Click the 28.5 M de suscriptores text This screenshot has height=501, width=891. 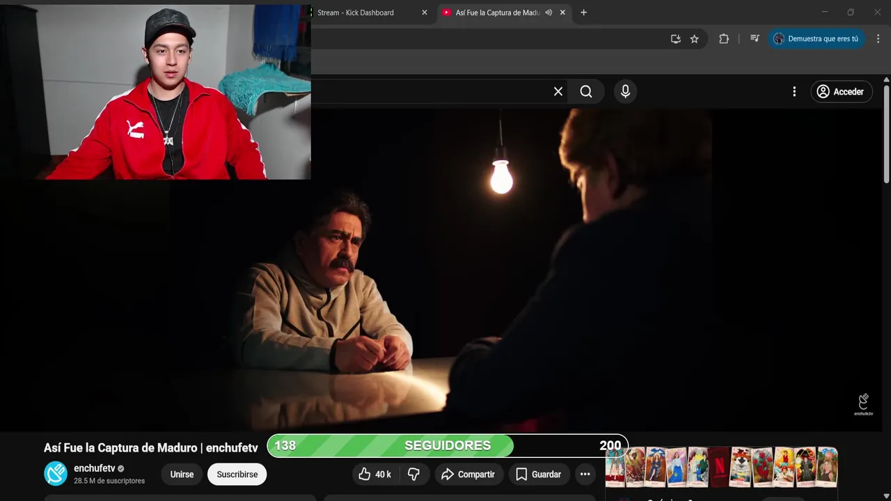(109, 481)
